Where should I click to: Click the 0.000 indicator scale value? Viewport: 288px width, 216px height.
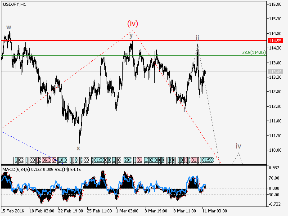274,189
